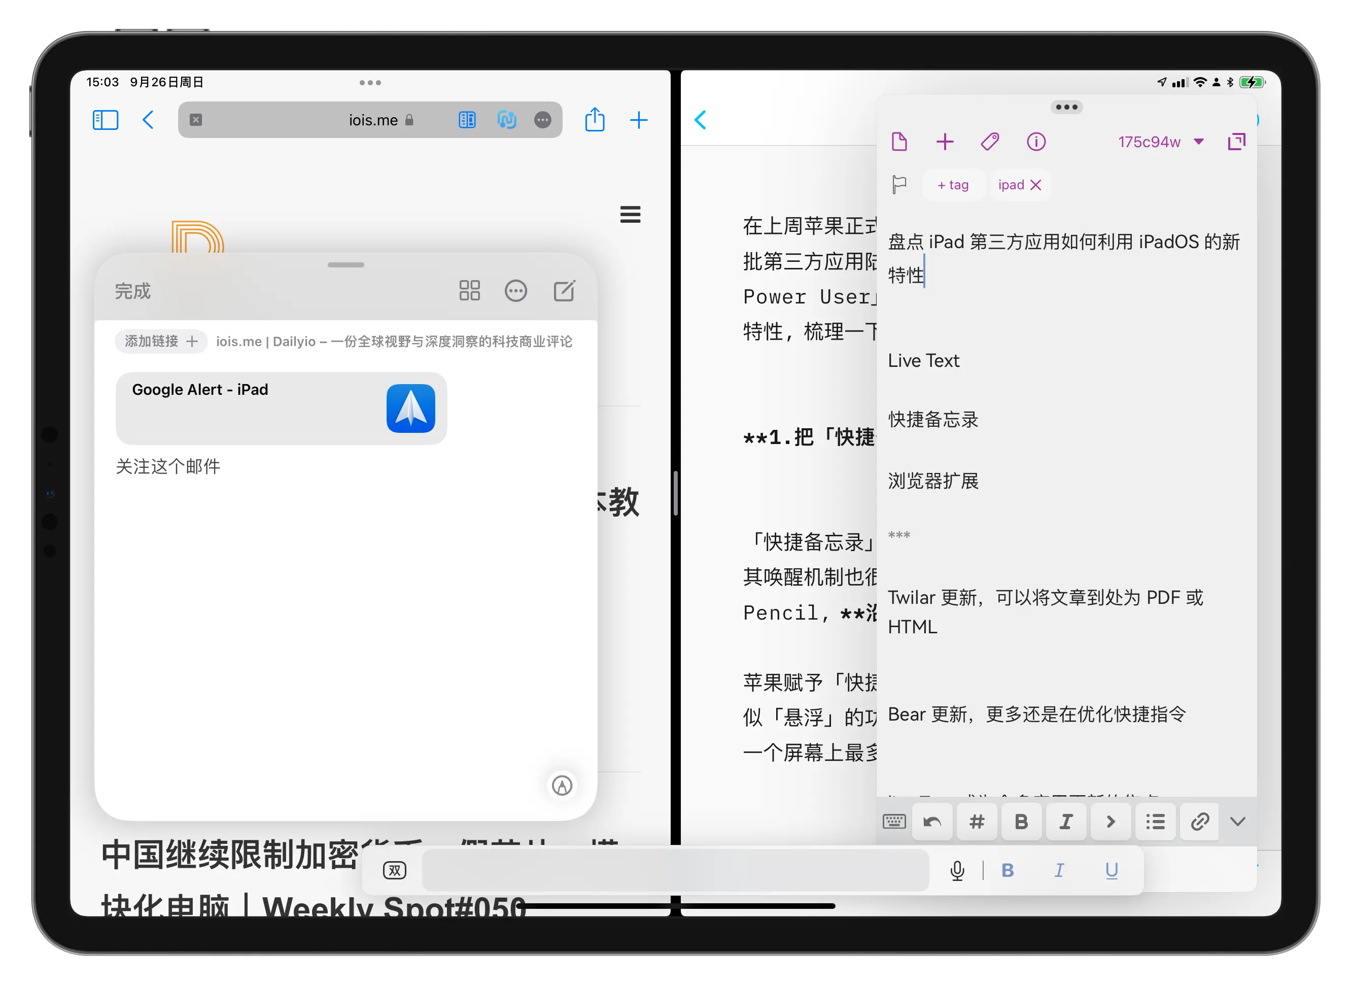Viewport: 1352px width, 987px height.
Task: Toggle italic in draft toolbar
Action: click(1066, 822)
